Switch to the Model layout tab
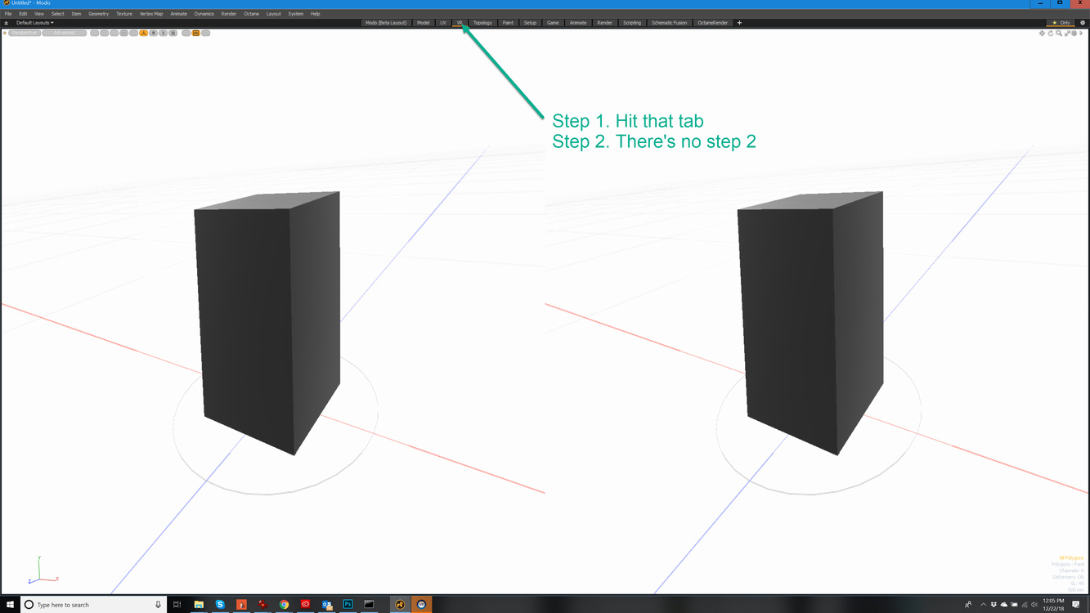The image size is (1090, 613). point(423,23)
